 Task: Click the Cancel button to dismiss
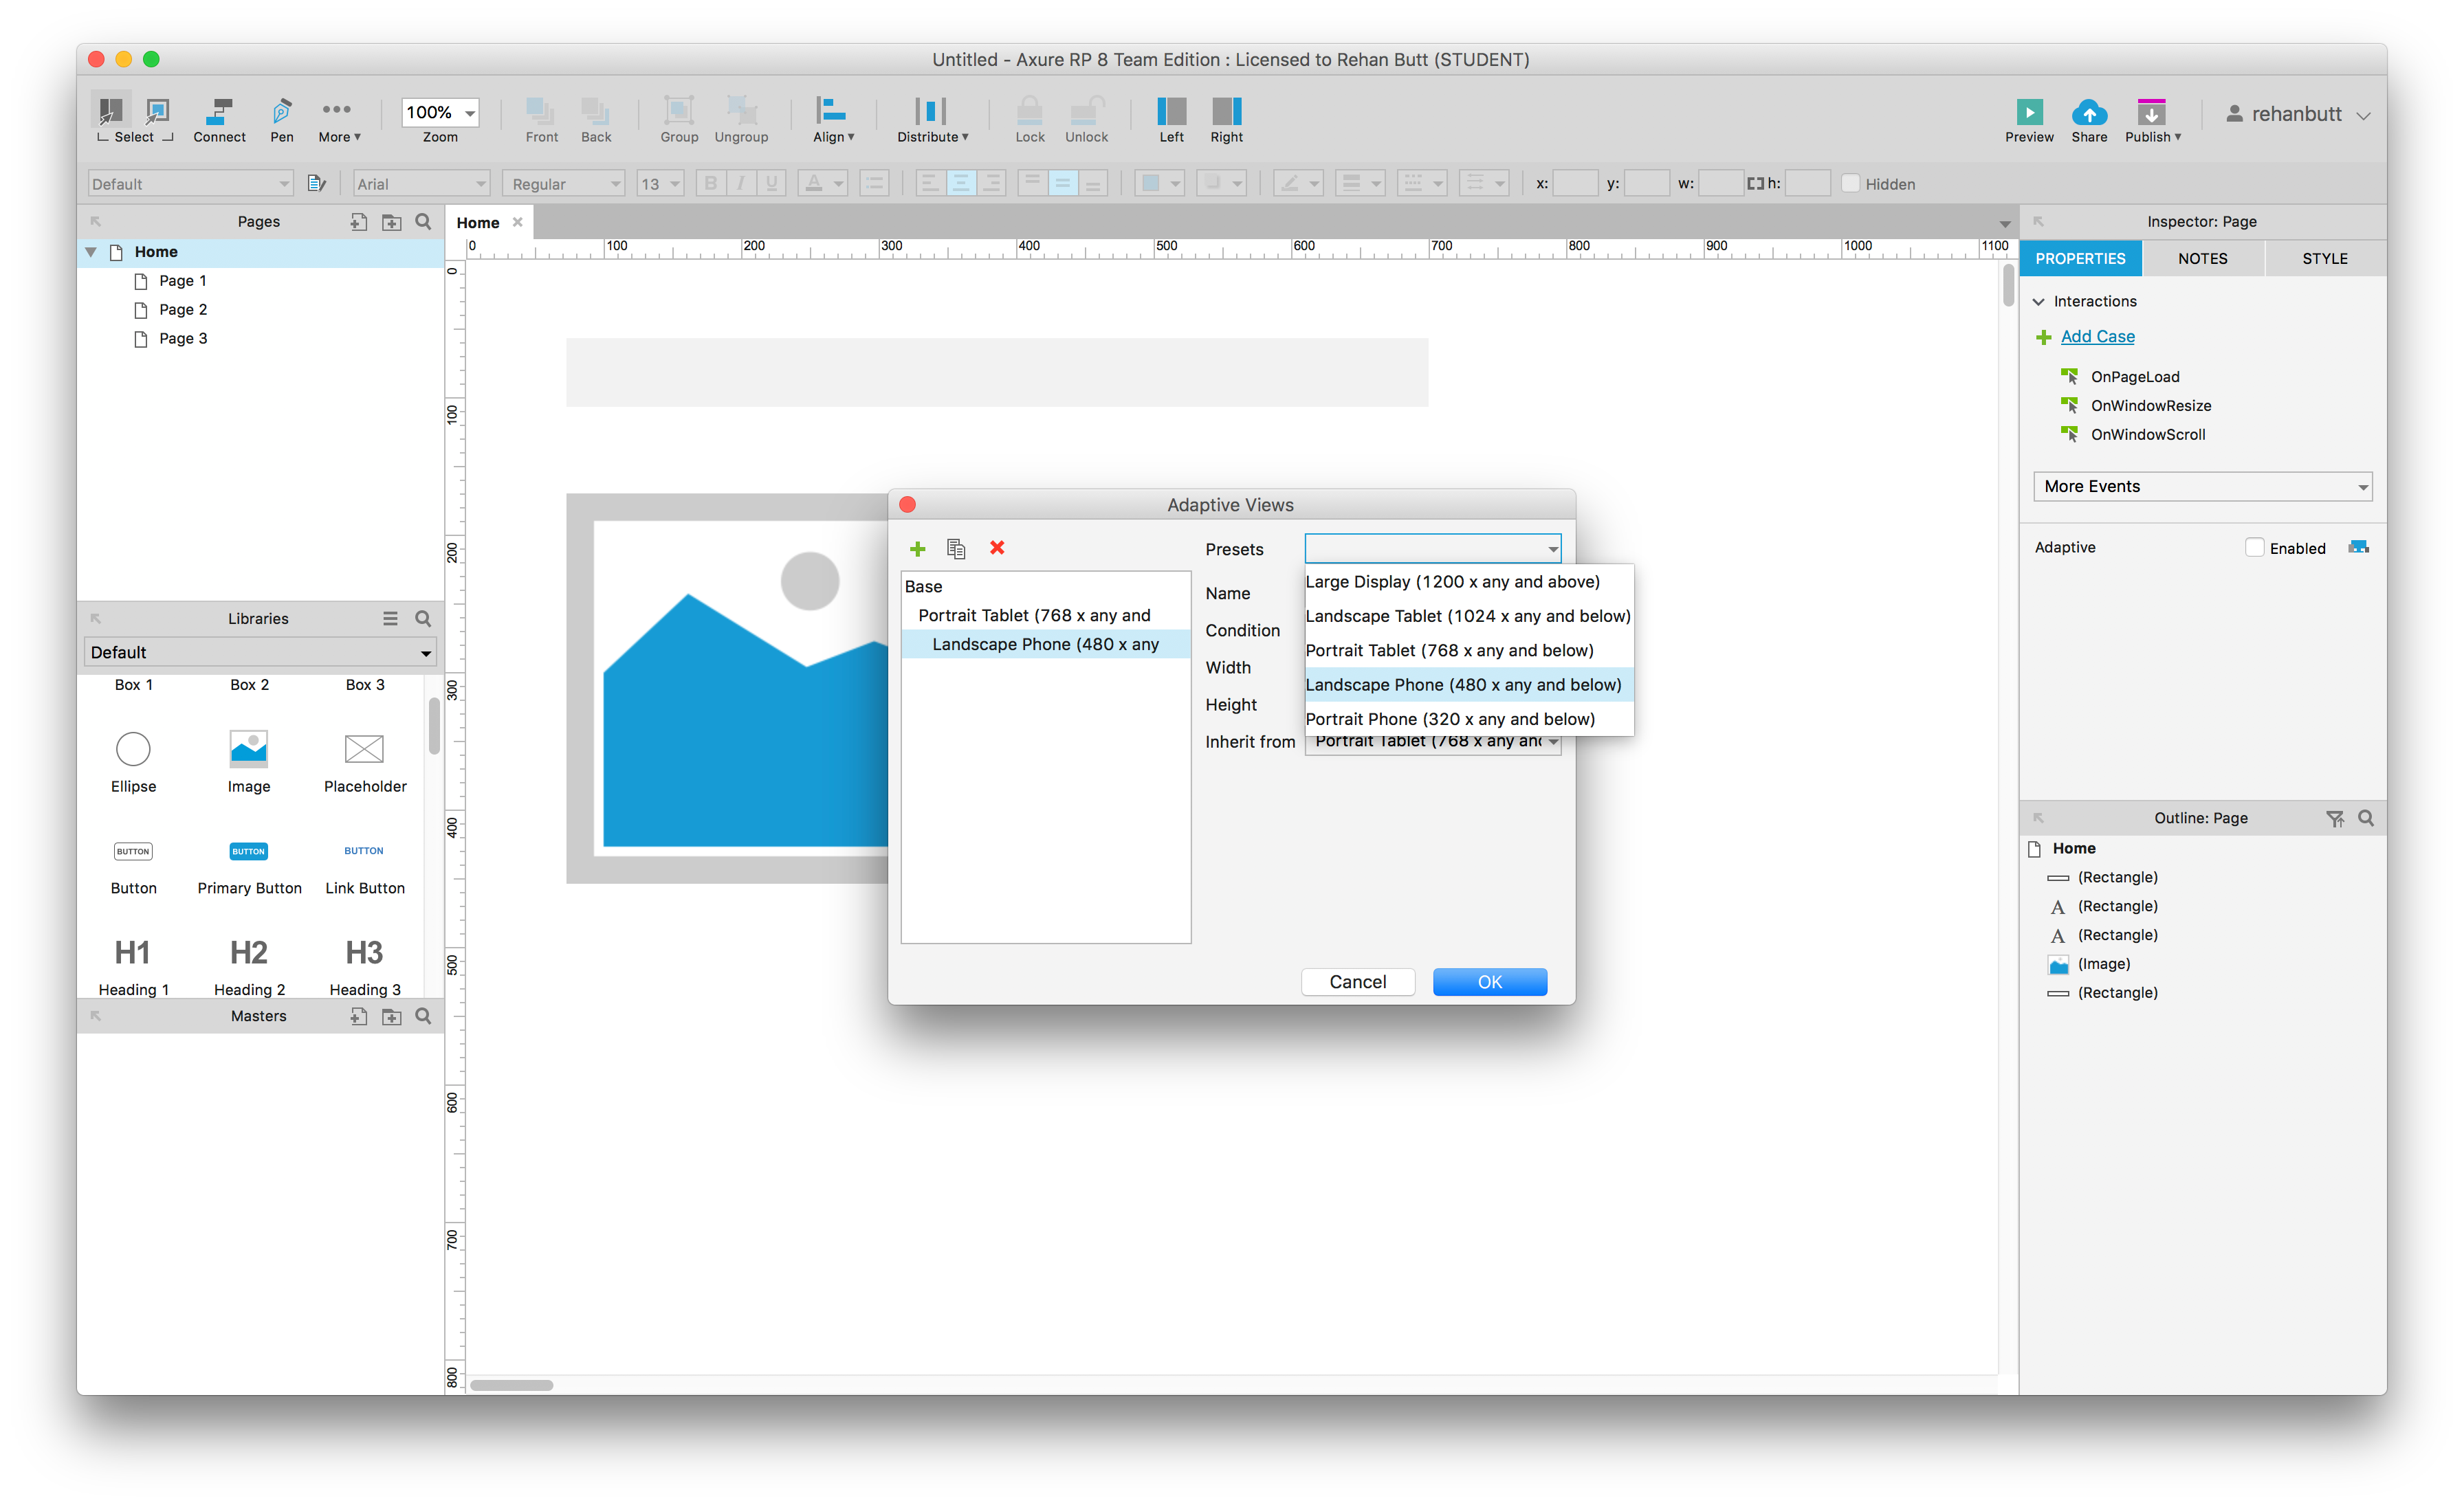tap(1357, 982)
